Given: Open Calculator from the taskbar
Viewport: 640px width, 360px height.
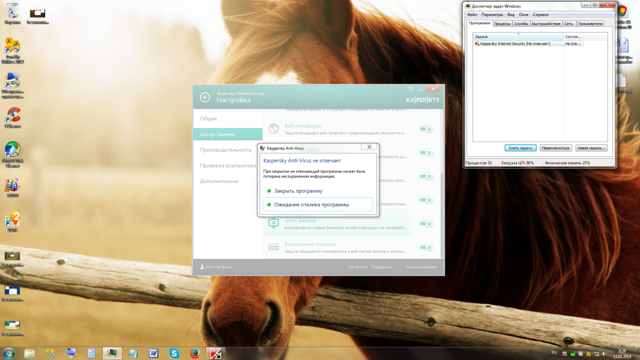Looking at the screenshot, I should (91, 353).
